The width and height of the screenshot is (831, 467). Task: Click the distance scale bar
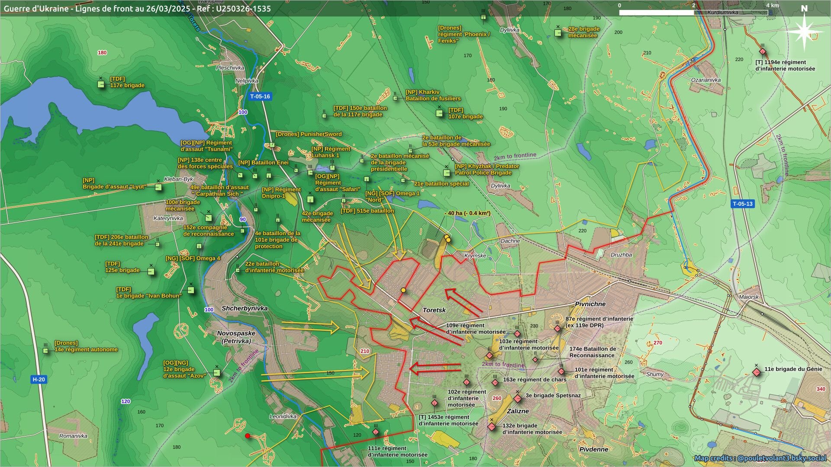click(x=693, y=12)
